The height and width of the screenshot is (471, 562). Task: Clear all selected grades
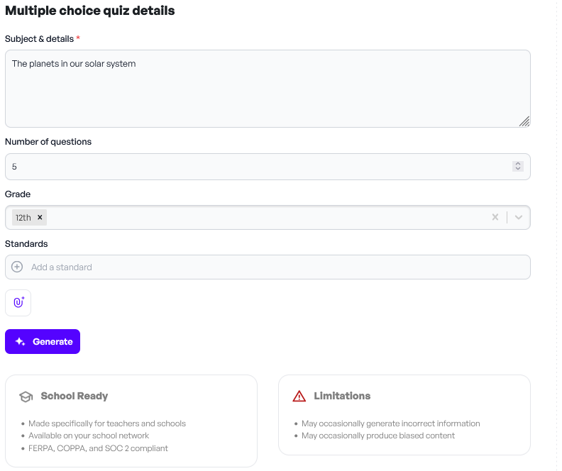(x=495, y=217)
